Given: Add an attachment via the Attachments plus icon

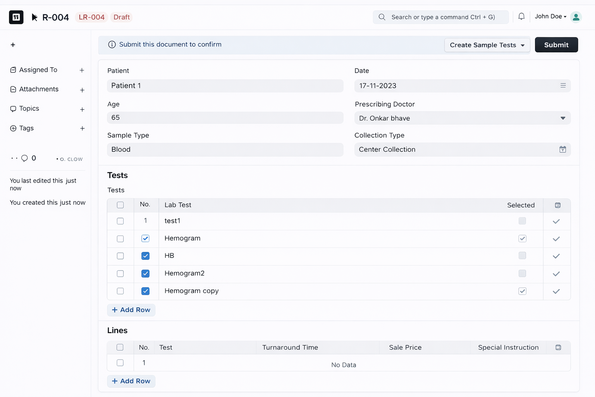Looking at the screenshot, I should [x=82, y=90].
